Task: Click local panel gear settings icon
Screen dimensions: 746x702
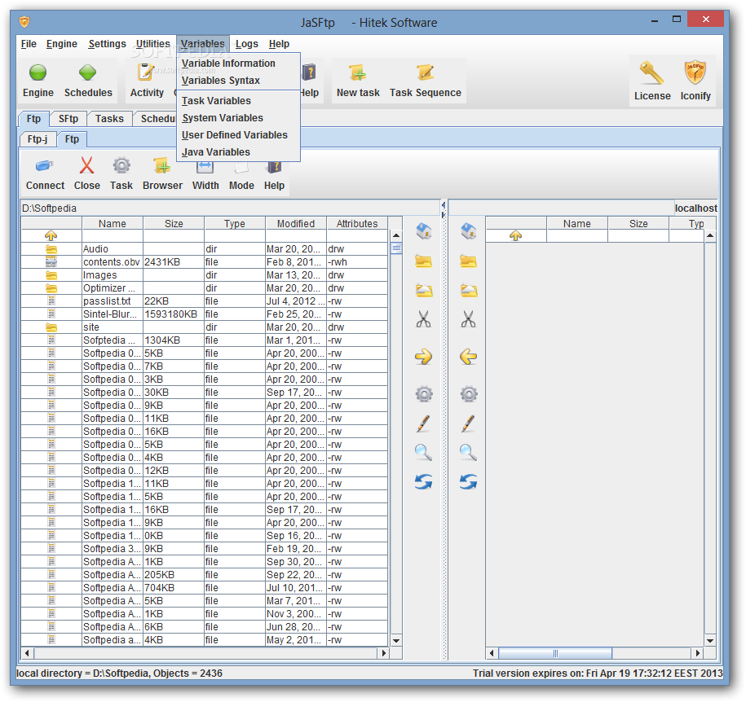Action: [x=424, y=394]
